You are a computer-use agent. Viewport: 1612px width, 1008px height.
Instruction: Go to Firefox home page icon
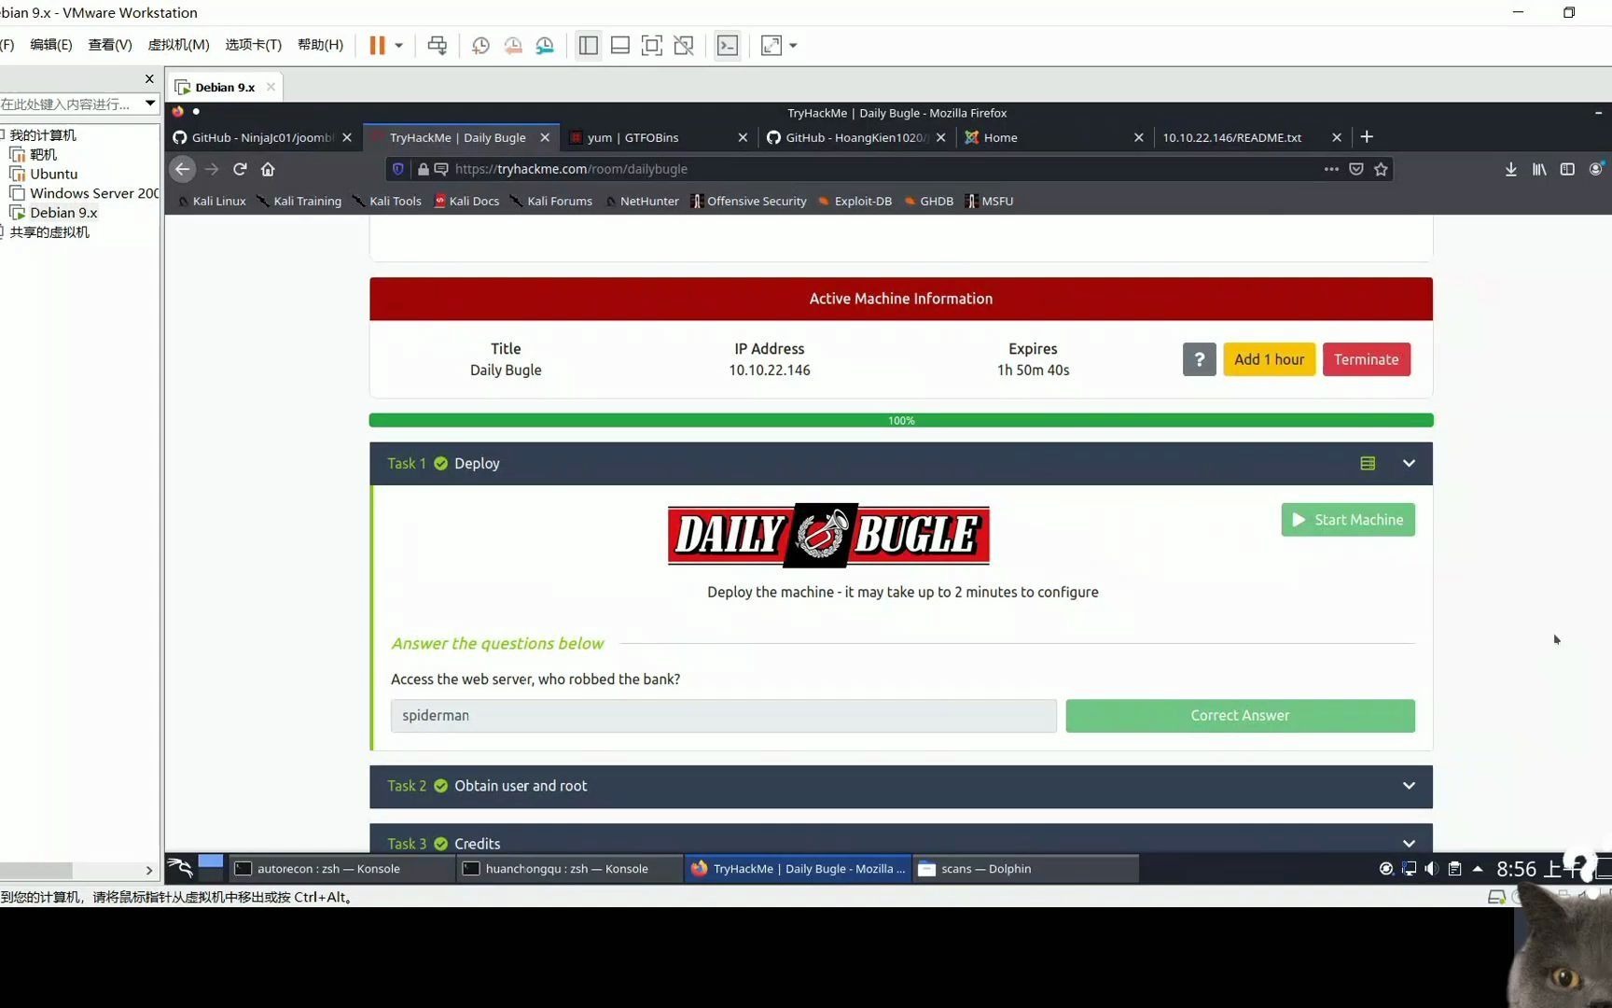tap(269, 169)
